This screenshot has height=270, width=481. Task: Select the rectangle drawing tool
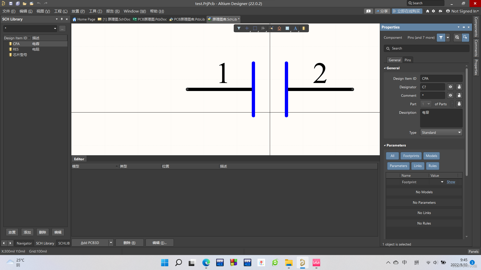pos(287,28)
